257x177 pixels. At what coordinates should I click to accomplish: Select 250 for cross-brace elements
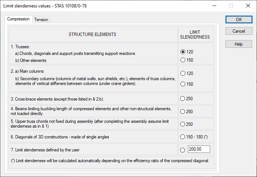pyautogui.click(x=183, y=99)
